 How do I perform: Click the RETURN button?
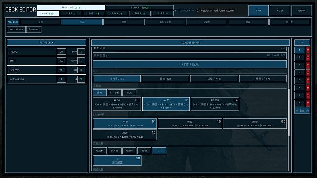301,11
